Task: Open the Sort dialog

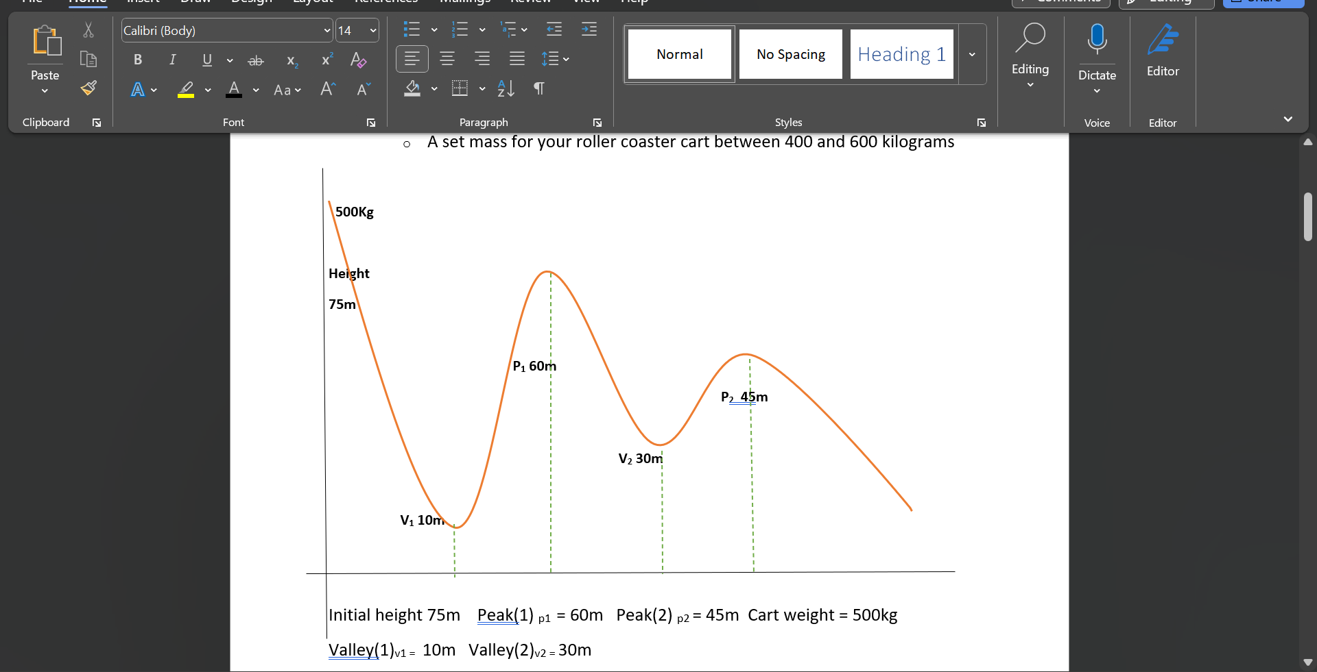Action: tap(506, 88)
